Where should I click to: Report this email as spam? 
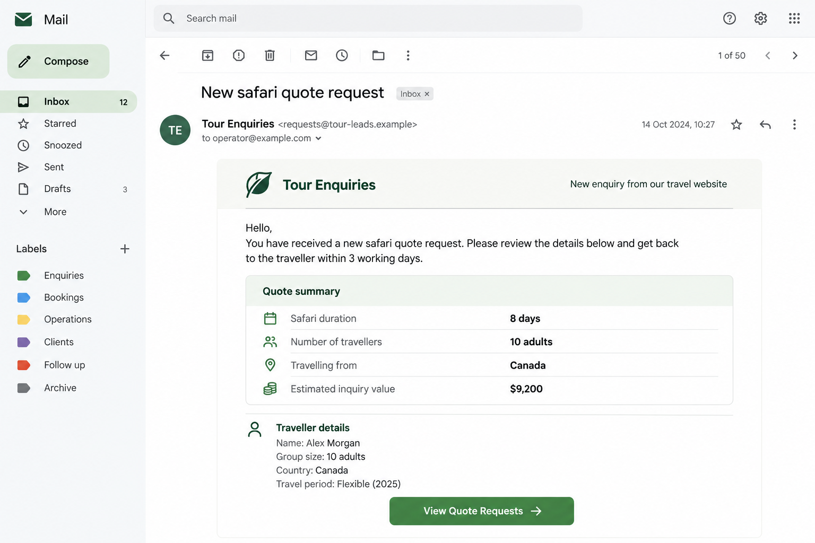(x=239, y=55)
